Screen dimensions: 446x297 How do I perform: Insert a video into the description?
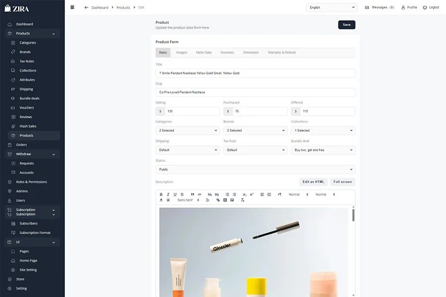click(225, 200)
